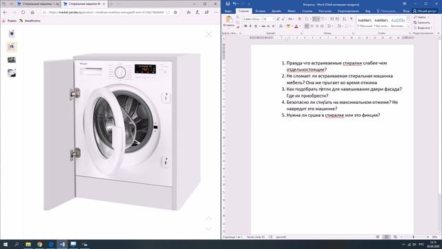The height and width of the screenshot is (249, 442).
Task: Switch to Макет tab in Word
Action: tap(291, 11)
